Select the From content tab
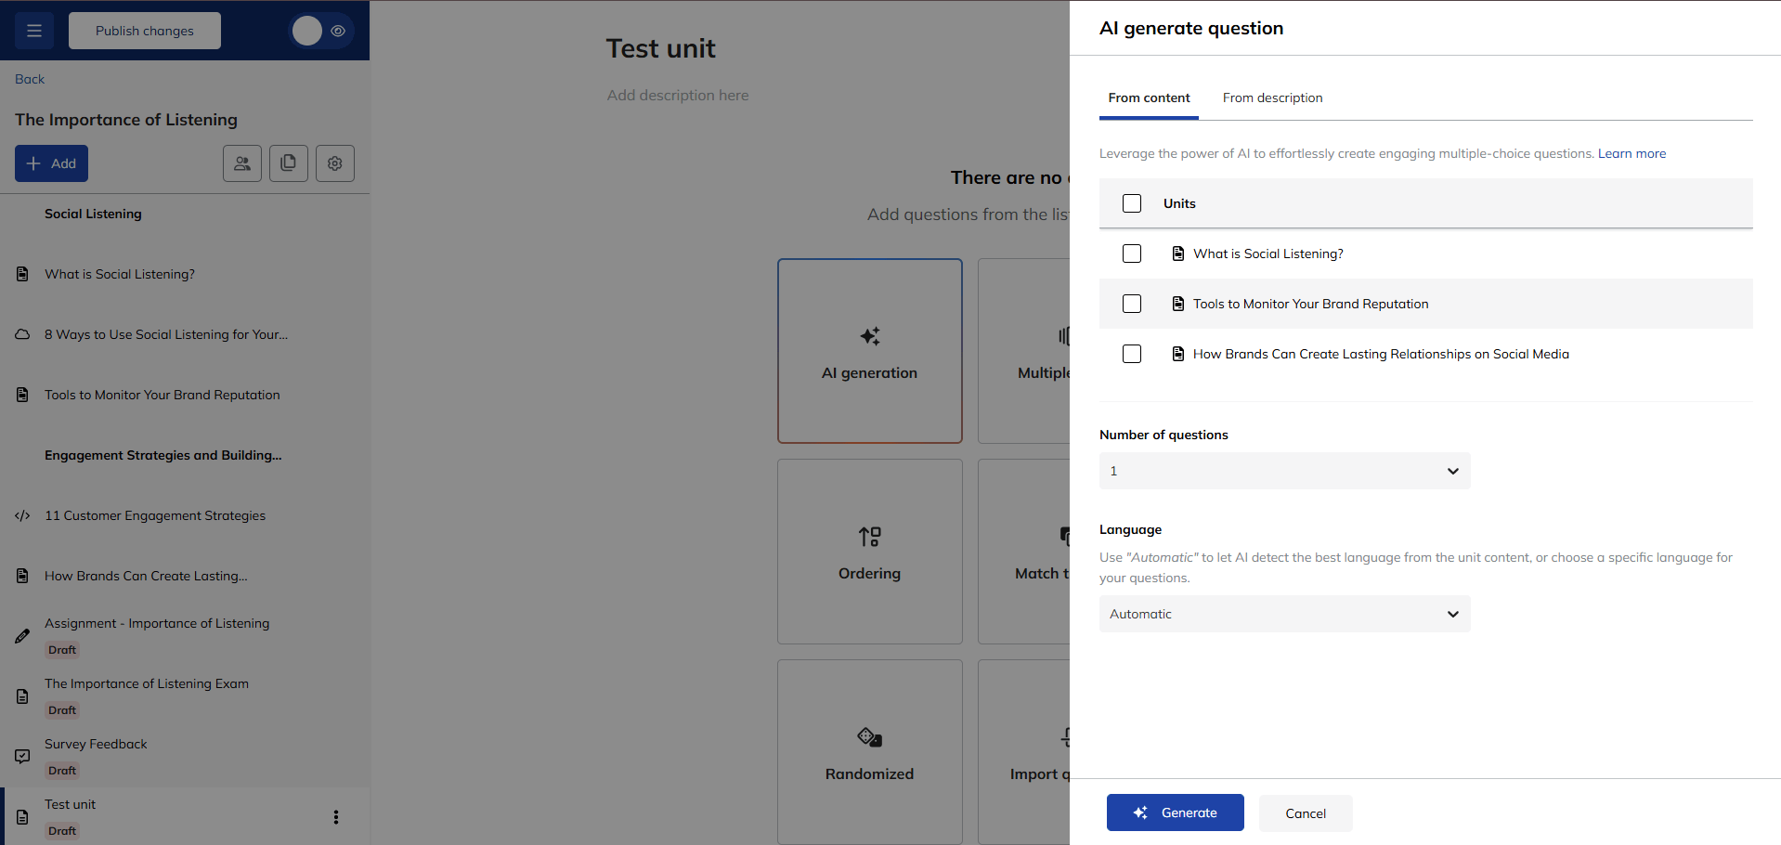Screen dimensions: 1781x845 point(1149,97)
